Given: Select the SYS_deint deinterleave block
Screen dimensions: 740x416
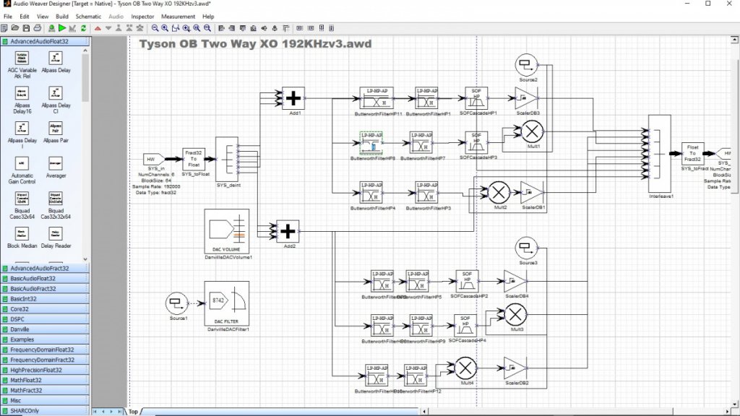Looking at the screenshot, I should click(227, 160).
